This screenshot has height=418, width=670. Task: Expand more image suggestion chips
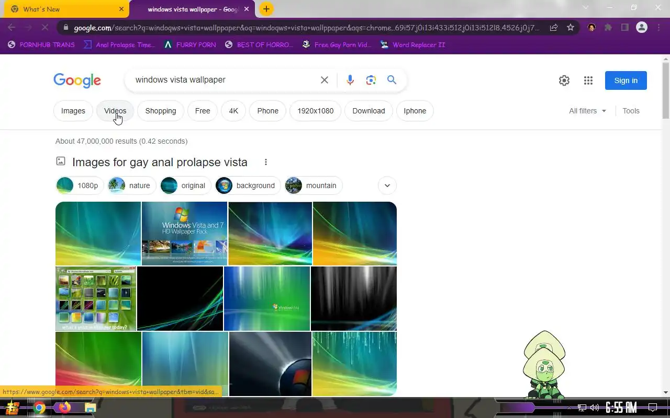tap(387, 185)
